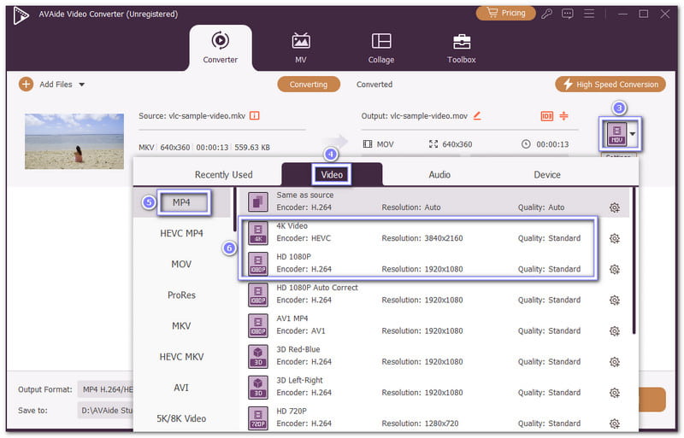Click the 4K Video preset icon

(258, 233)
